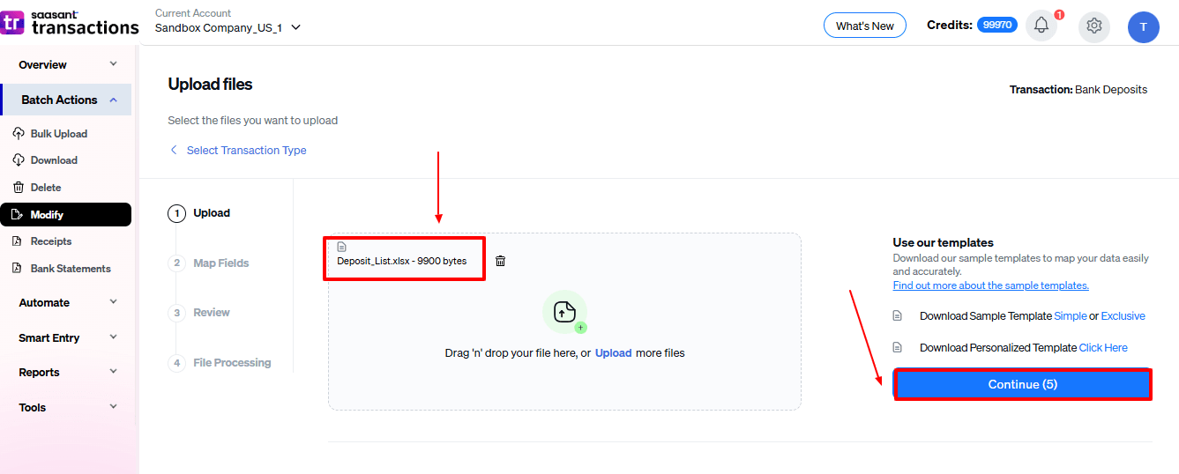
Task: Click the upload file icon in dropzone
Action: click(564, 312)
